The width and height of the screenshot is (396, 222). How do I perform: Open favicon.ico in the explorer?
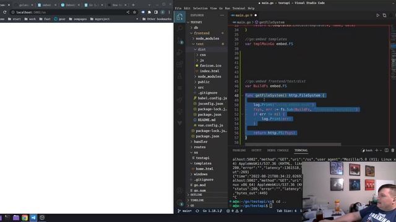coord(210,66)
